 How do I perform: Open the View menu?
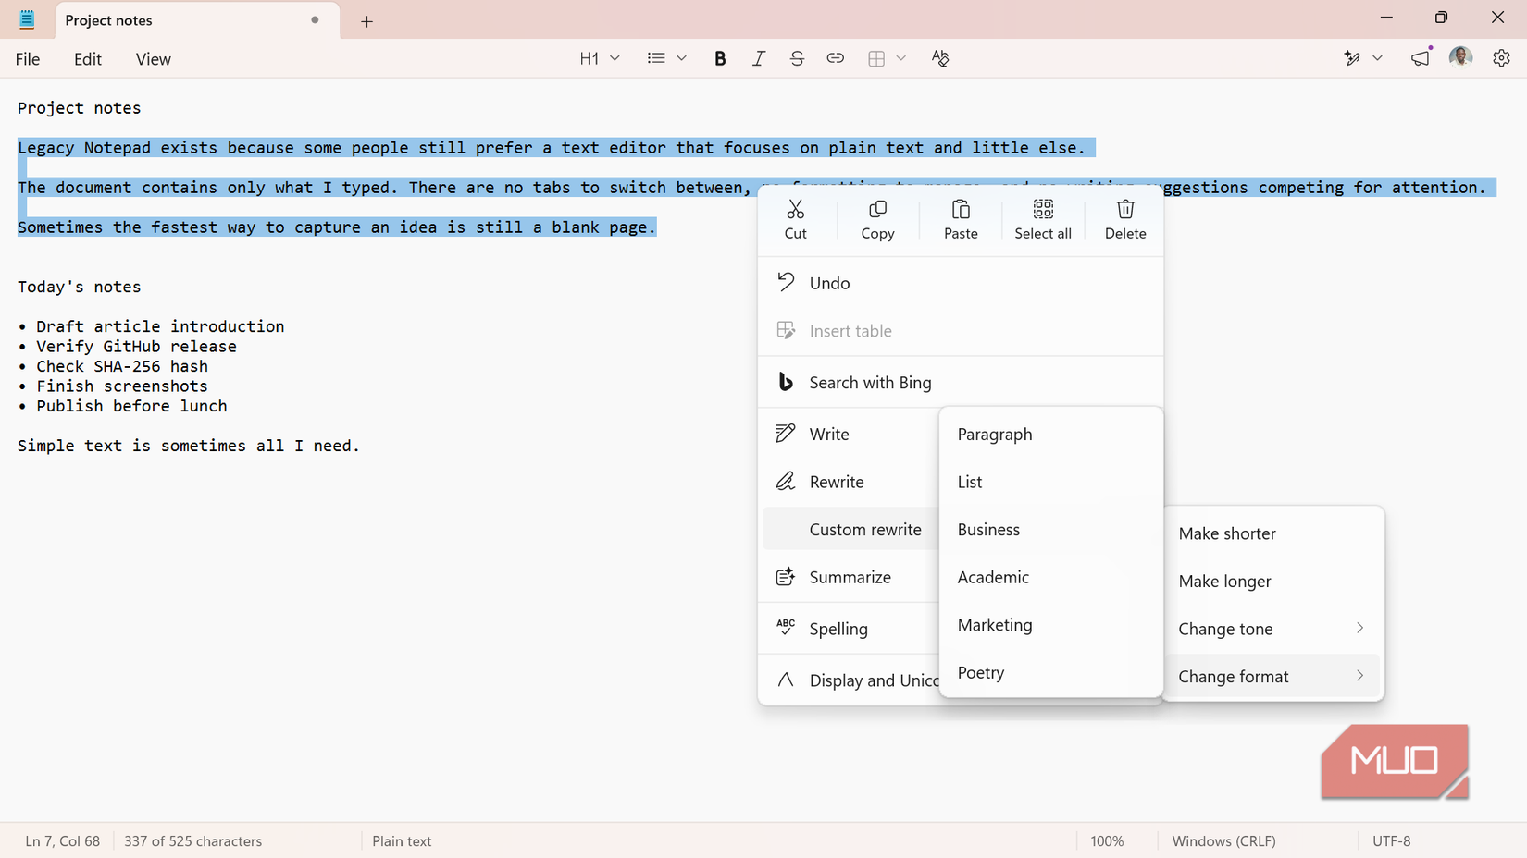[x=154, y=59]
